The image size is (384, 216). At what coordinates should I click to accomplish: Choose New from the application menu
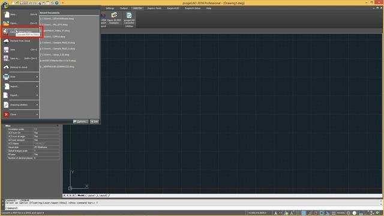pyautogui.click(x=21, y=14)
